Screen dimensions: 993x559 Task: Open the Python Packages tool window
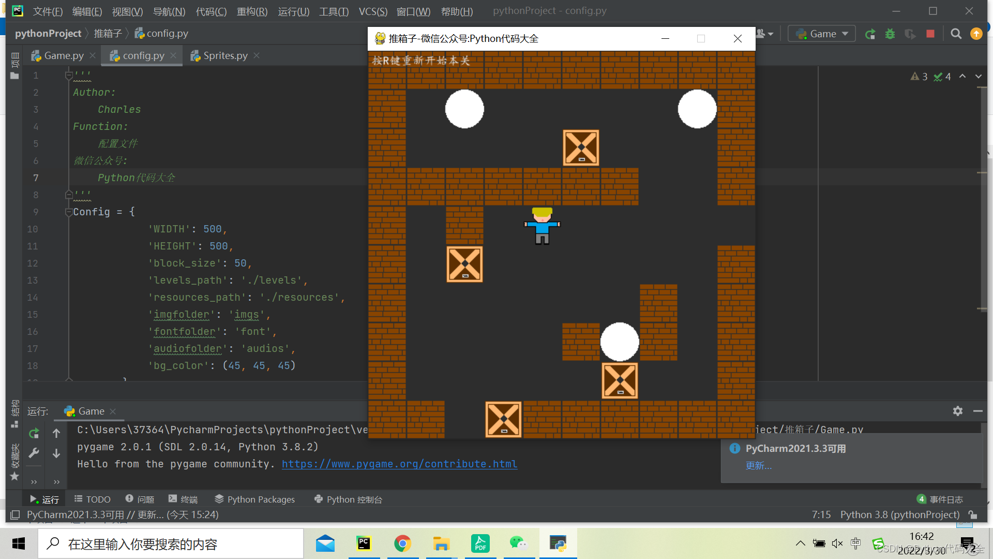click(x=255, y=499)
